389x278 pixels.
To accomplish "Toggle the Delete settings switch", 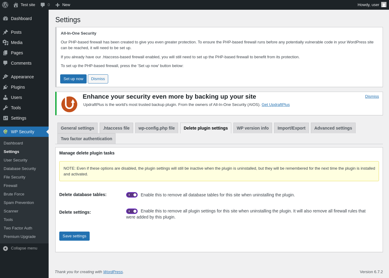I will (132, 211).
